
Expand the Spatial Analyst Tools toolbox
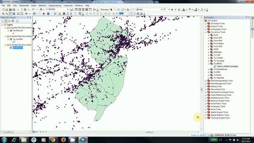(206, 112)
